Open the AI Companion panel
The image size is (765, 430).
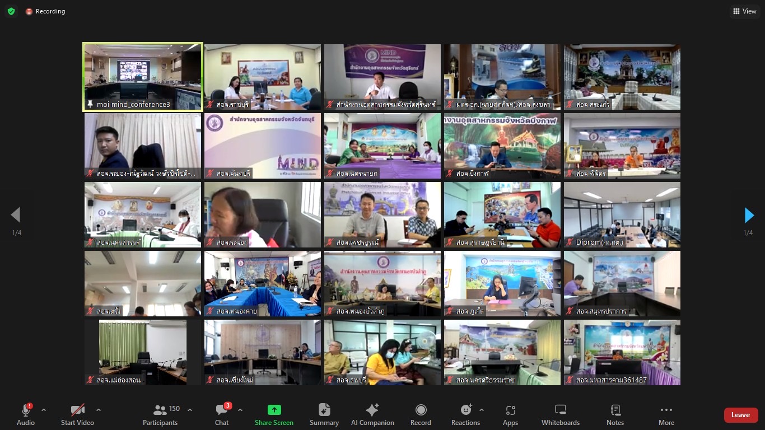(372, 415)
